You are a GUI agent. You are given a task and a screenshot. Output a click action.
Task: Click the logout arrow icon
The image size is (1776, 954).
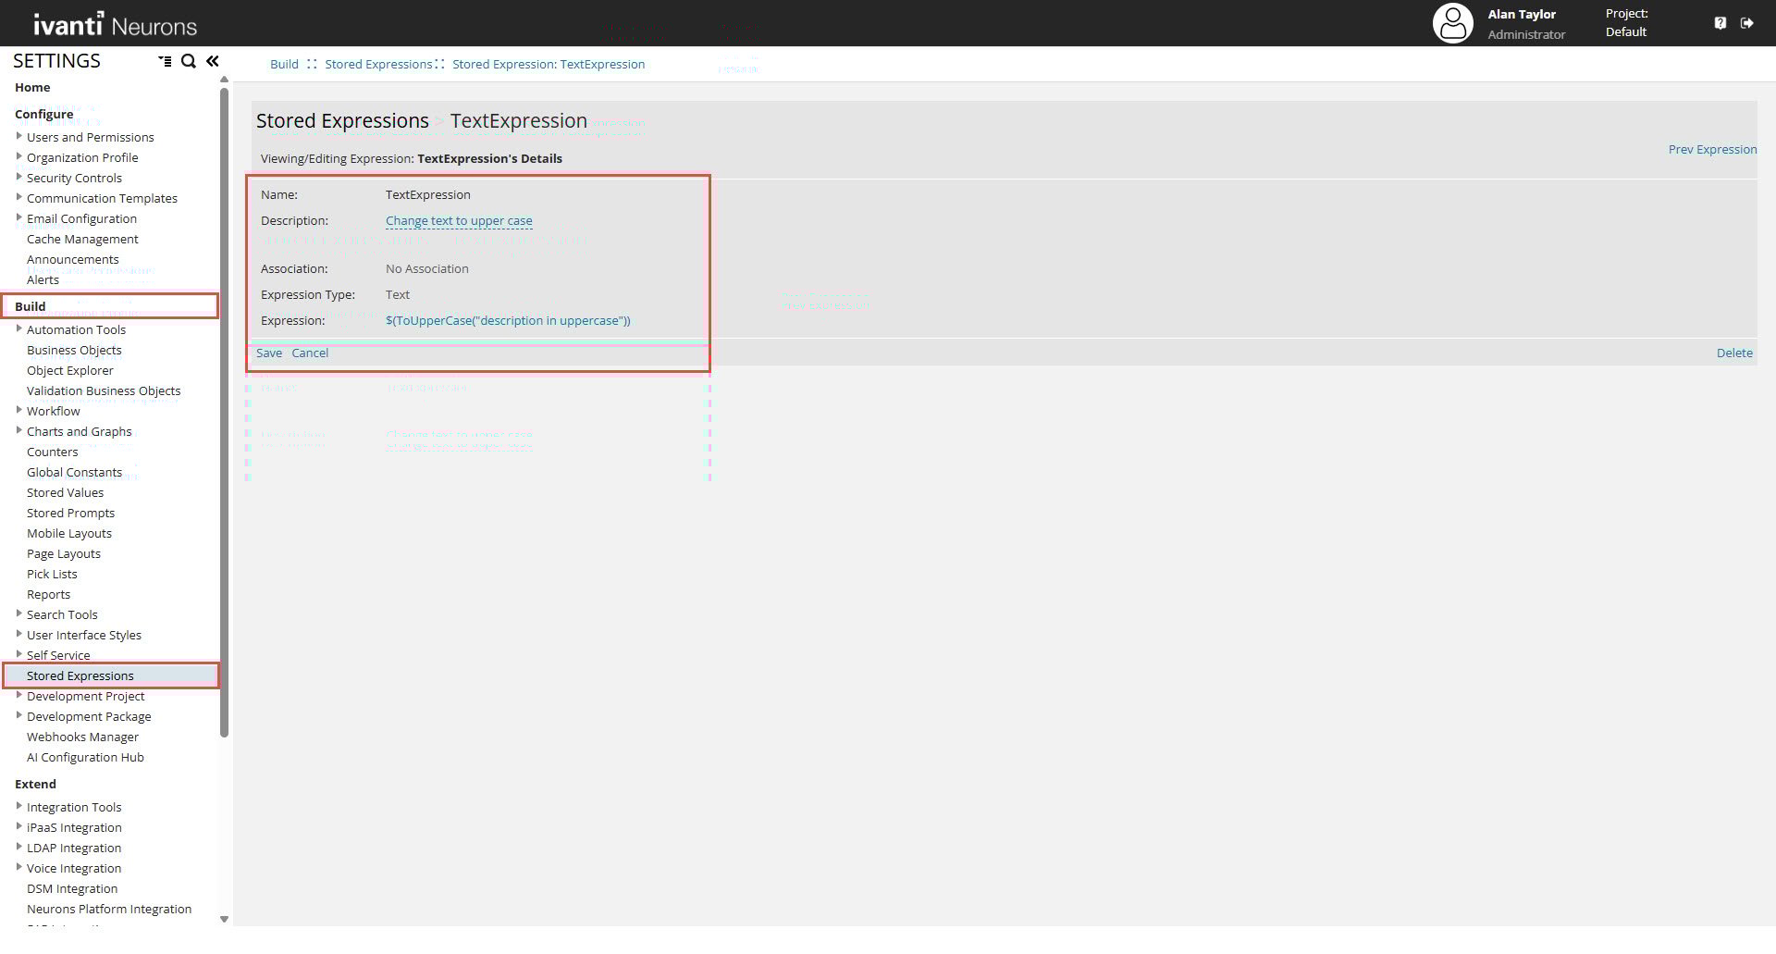(1746, 23)
